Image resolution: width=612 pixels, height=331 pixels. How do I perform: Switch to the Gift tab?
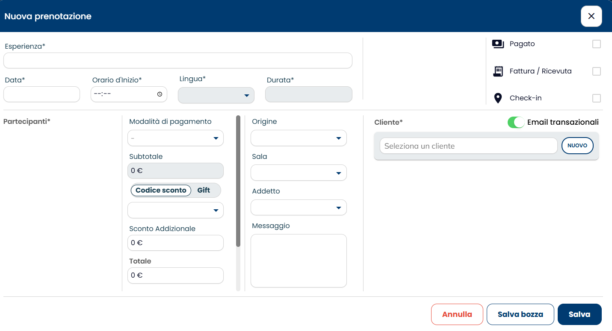pyautogui.click(x=204, y=190)
